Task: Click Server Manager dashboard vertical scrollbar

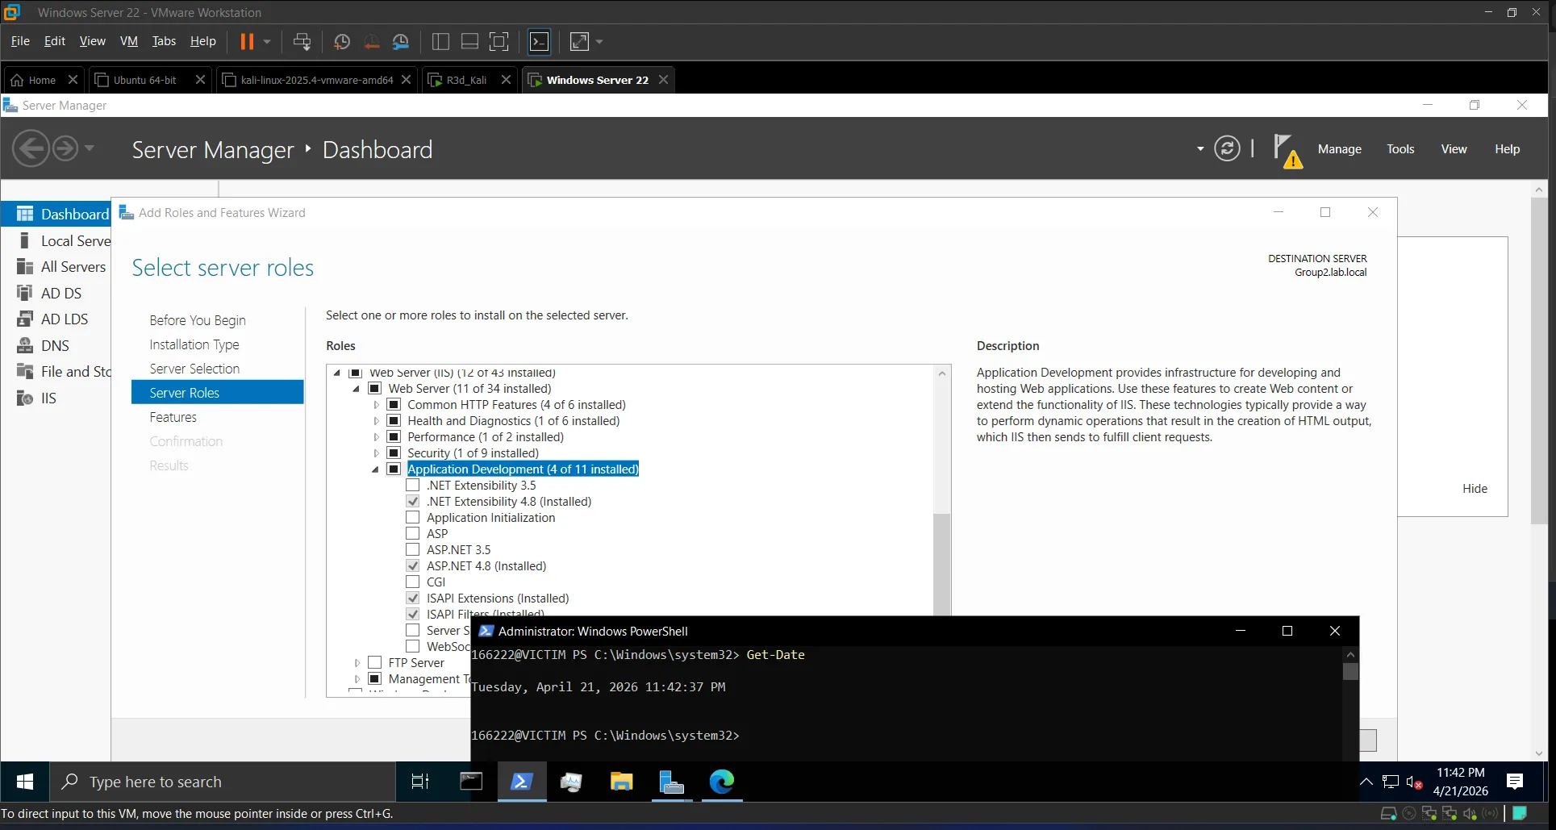Action: tap(1539, 361)
